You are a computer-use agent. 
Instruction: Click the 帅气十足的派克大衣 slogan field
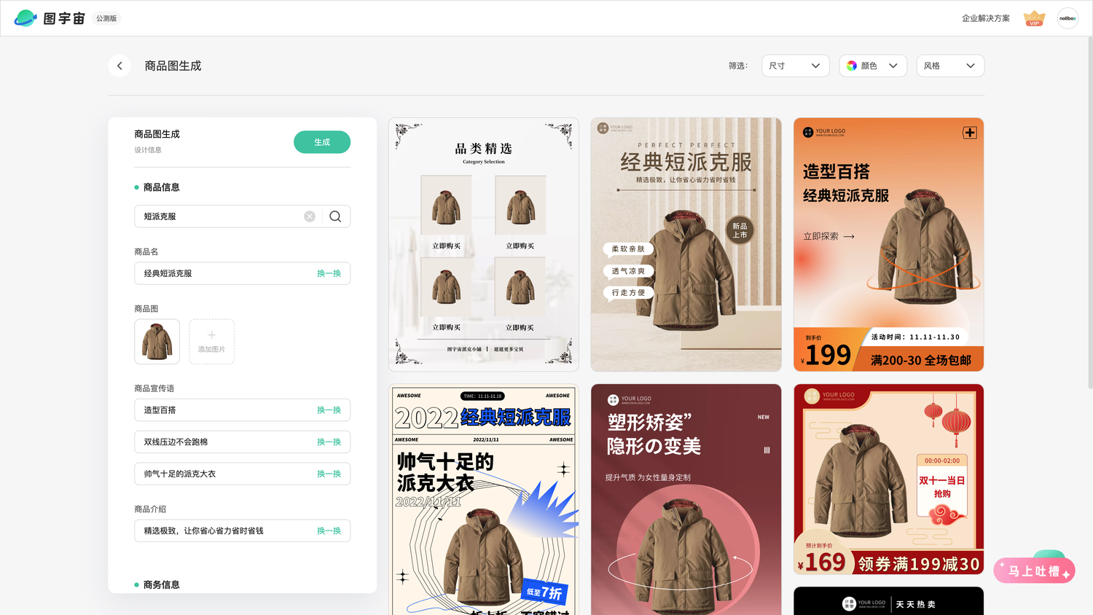pyautogui.click(x=242, y=474)
